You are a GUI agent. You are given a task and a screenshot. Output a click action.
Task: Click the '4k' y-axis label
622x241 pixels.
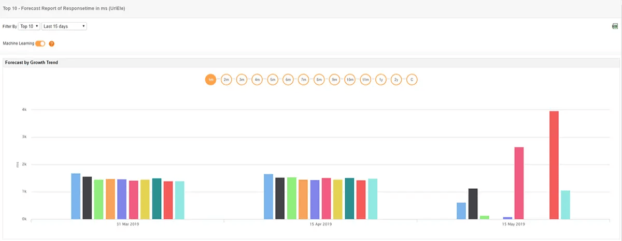24,110
